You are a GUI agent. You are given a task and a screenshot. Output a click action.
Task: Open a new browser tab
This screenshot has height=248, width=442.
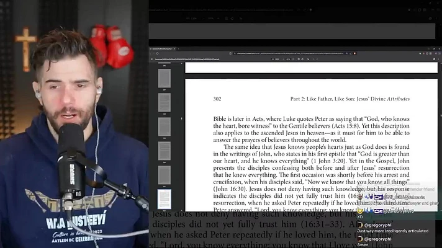tap(178, 49)
